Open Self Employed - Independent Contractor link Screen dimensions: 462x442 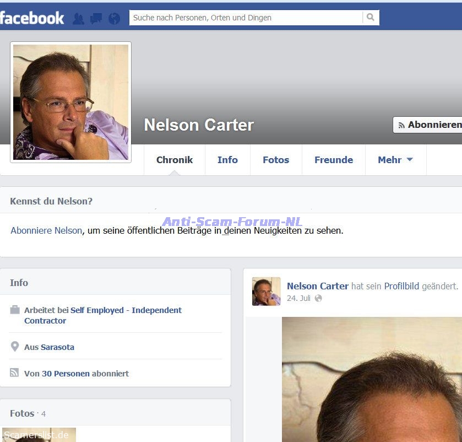pyautogui.click(x=102, y=315)
